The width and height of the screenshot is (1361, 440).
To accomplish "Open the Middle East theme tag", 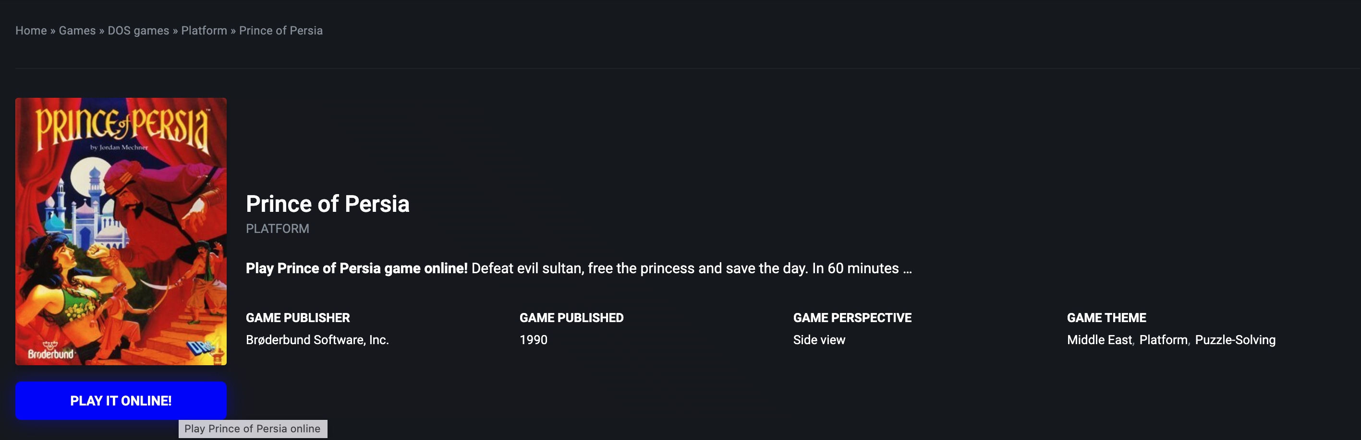I will coord(1099,340).
